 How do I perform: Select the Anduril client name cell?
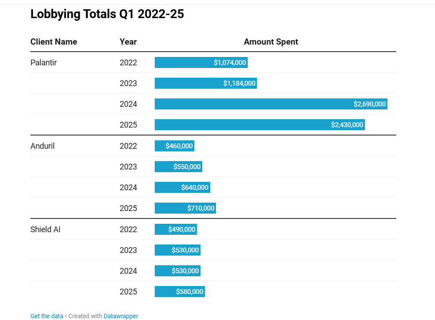[x=42, y=146]
